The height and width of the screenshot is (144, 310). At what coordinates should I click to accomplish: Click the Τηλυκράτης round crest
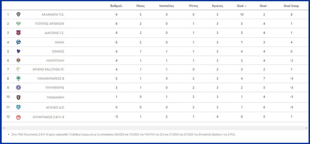(x=18, y=87)
